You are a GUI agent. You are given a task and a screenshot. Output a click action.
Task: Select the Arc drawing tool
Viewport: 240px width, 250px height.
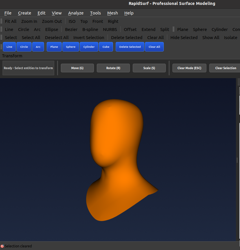pos(38,47)
